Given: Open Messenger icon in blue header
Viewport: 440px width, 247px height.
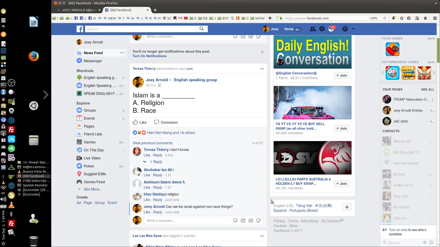Looking at the screenshot, I should [x=322, y=29].
